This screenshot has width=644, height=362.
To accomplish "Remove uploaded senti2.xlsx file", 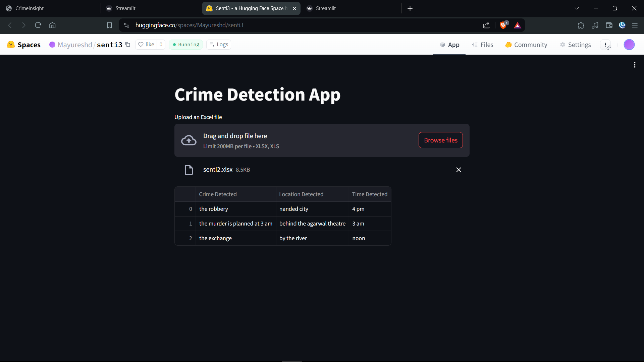I will coord(459,170).
